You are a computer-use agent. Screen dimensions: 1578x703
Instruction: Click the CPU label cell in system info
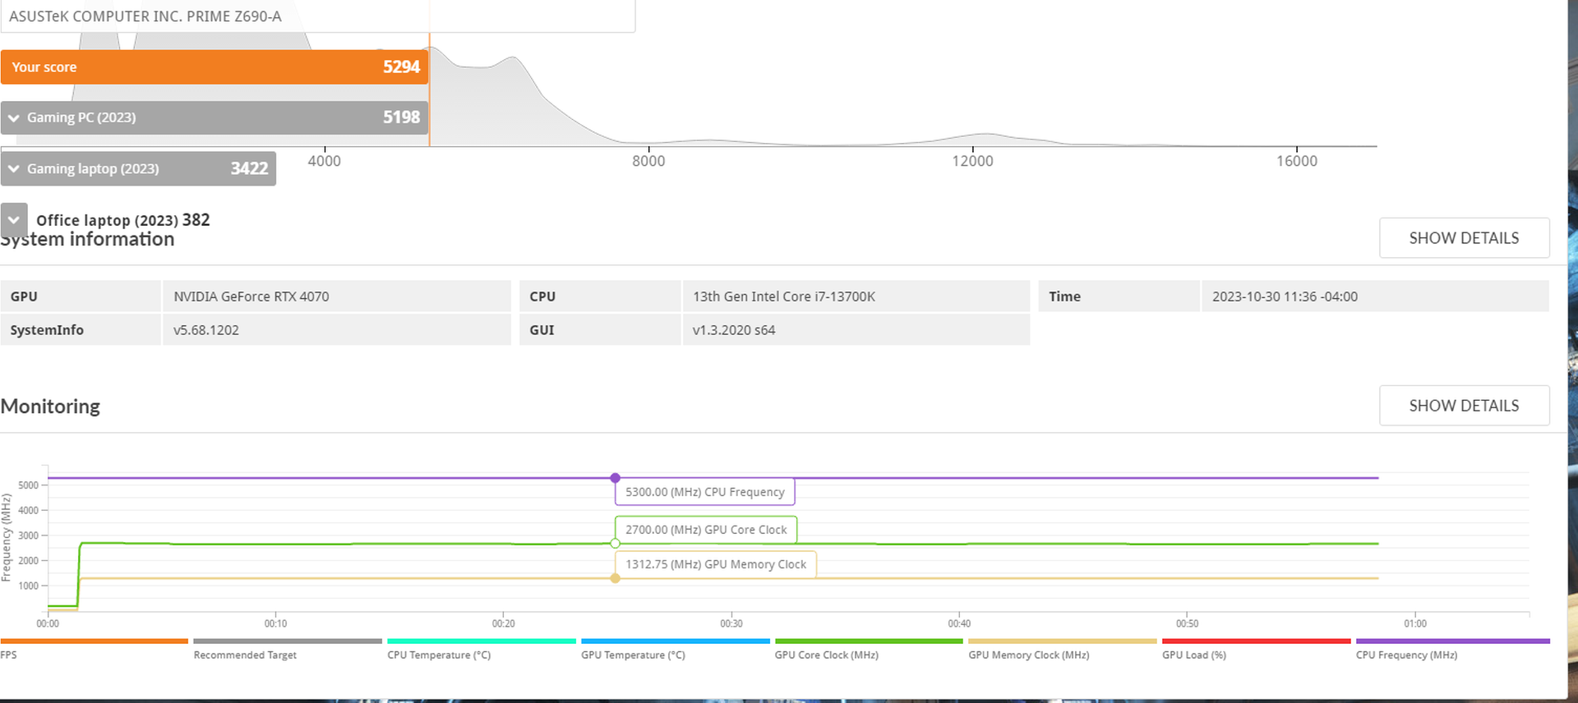(x=600, y=296)
